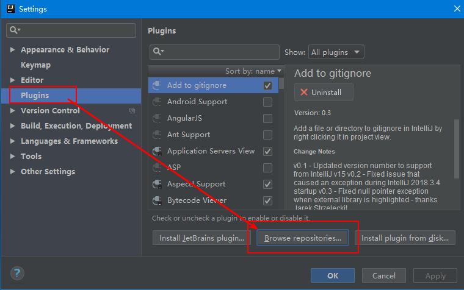
Task: Open Languages & Frameworks settings section
Action: (x=69, y=141)
